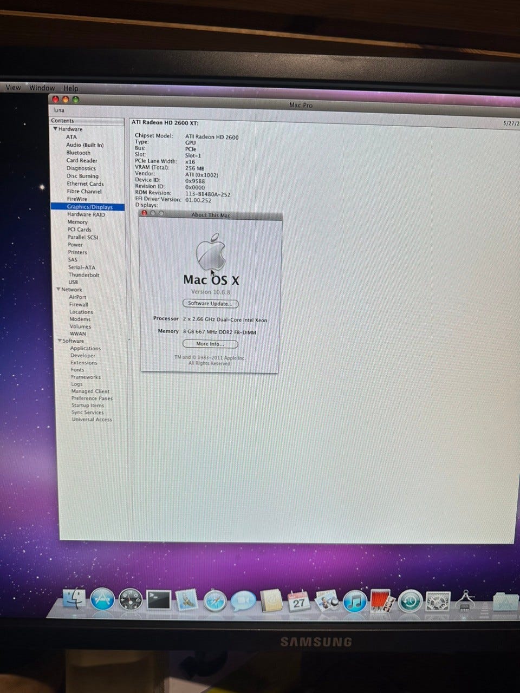Select Parallel SCSI in sidebar

pyautogui.click(x=83, y=237)
